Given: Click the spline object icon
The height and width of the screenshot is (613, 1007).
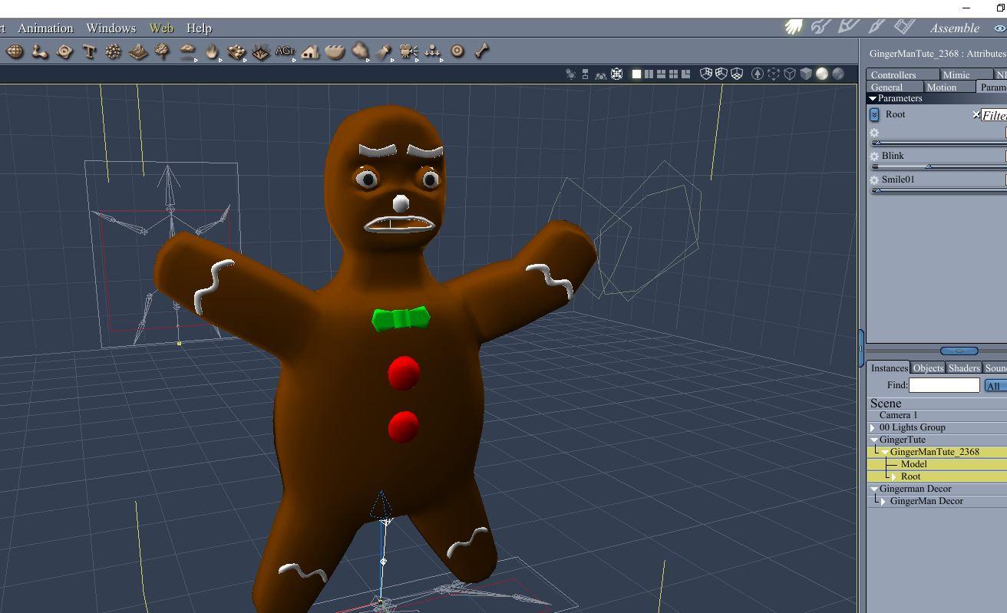Looking at the screenshot, I should pos(65,51).
